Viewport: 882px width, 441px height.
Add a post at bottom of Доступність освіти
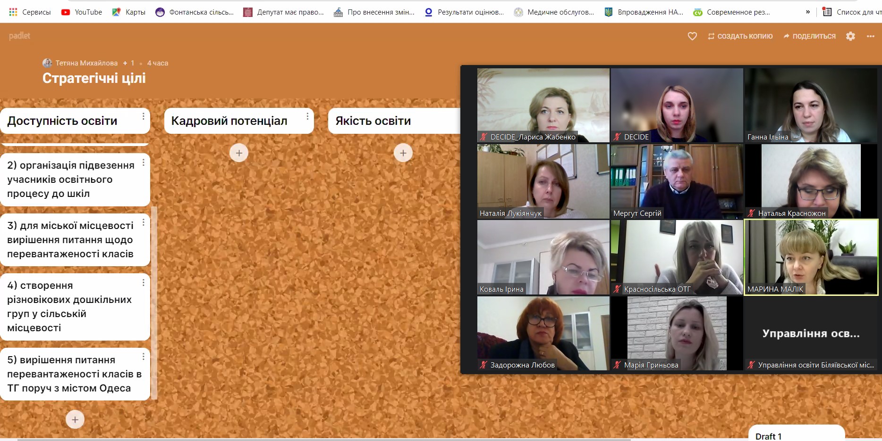(x=75, y=419)
